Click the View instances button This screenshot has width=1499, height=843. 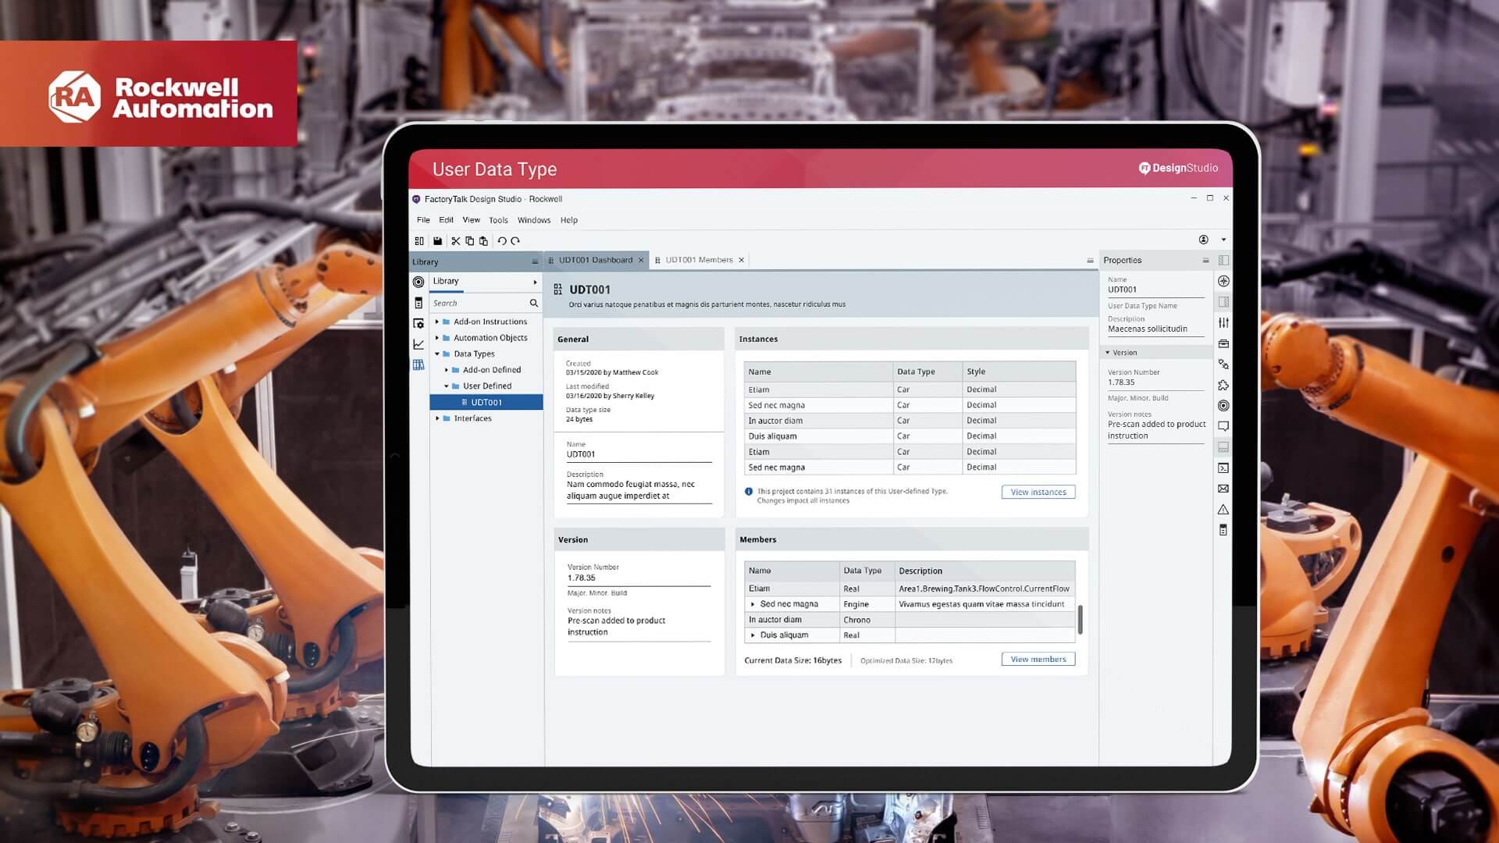tap(1038, 492)
